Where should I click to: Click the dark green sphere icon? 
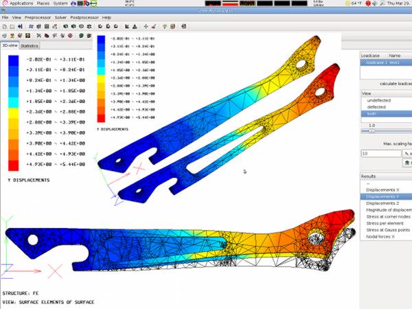pos(82,36)
